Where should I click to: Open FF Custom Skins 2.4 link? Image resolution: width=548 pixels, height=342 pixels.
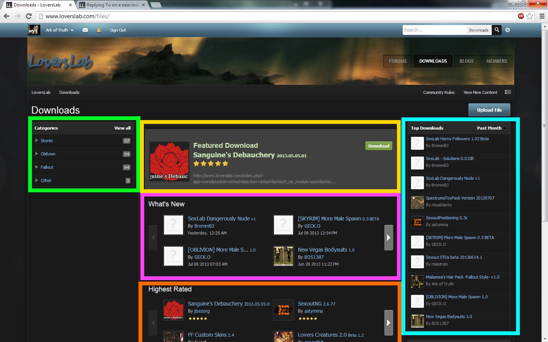point(211,335)
